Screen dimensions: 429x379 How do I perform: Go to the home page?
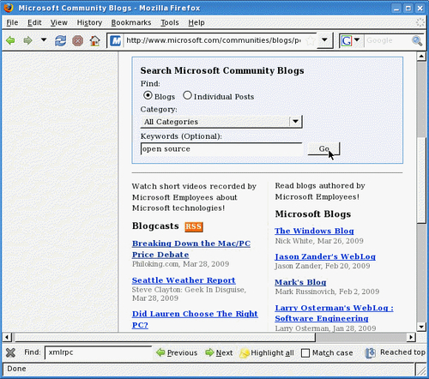95,40
